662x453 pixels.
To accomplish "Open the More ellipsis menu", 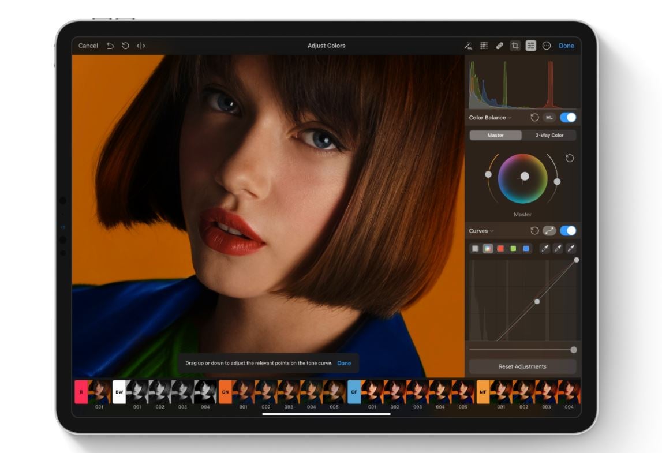I will 547,46.
